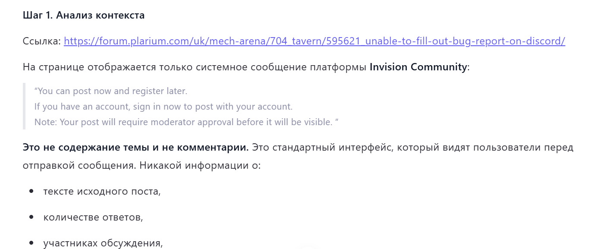This screenshot has height=249, width=610.
Task: Click the 'количестве ответов' list item
Action: coord(93,217)
